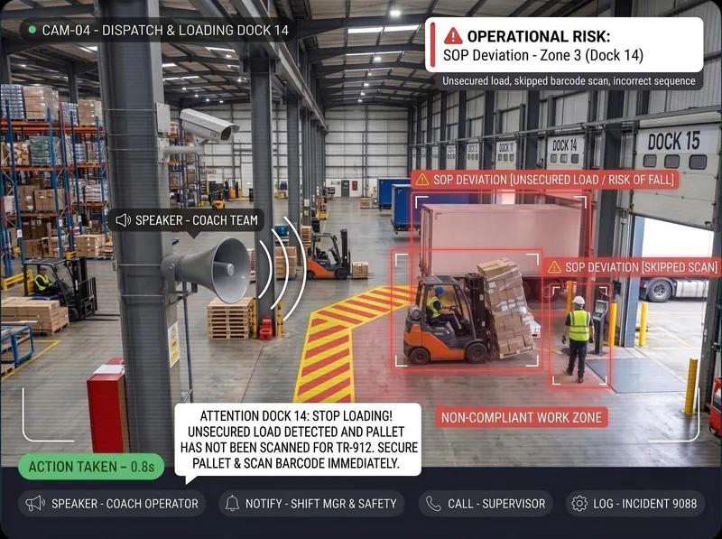The width and height of the screenshot is (722, 539).
Task: Click the bell icon beside Notify - Shift Mgr
Action: [x=233, y=504]
